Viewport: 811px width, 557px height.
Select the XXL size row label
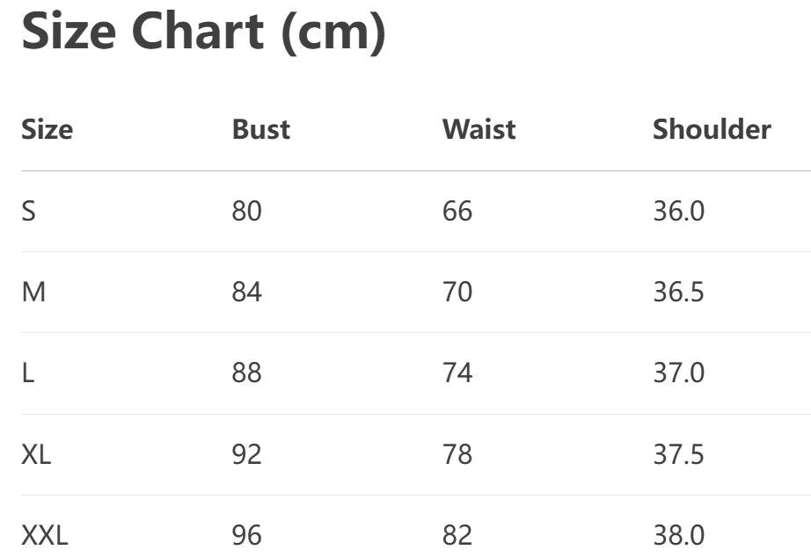[x=44, y=535]
